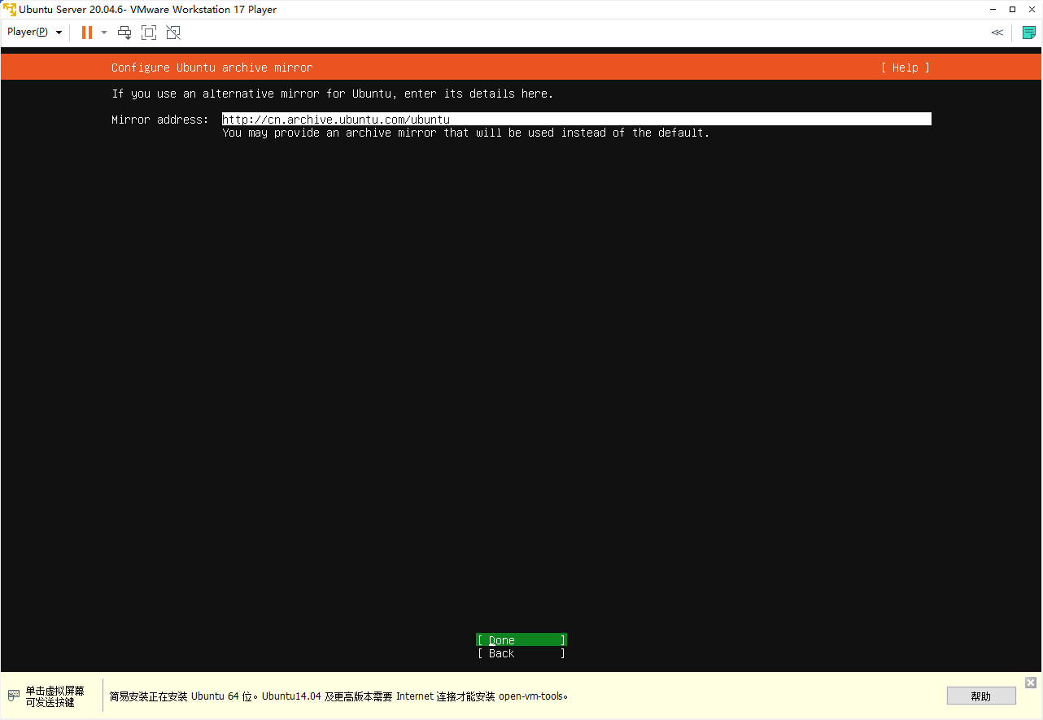
Task: Pause the virtual machine with the orange pause icon
Action: coord(87,33)
